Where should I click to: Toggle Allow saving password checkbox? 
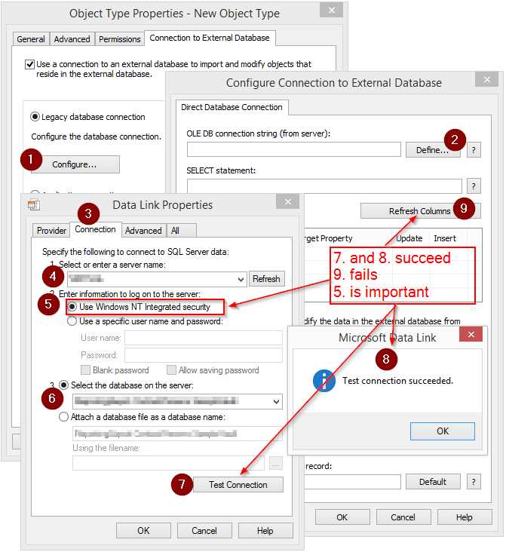click(x=171, y=370)
